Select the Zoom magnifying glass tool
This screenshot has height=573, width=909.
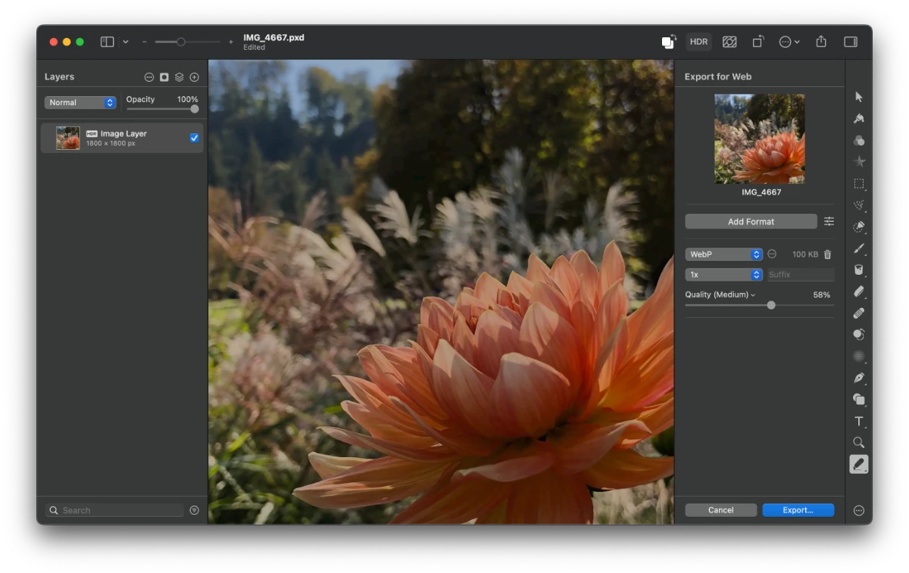(859, 442)
